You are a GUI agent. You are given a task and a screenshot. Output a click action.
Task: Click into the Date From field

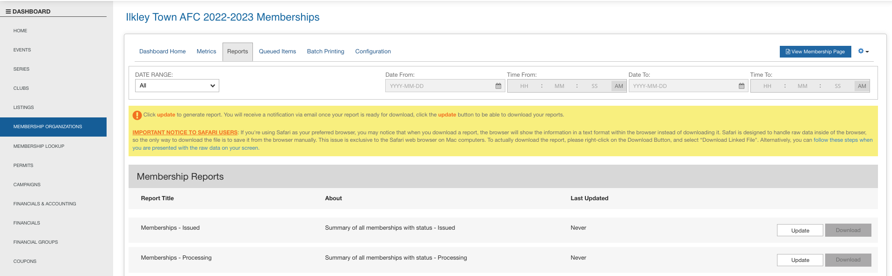pos(439,86)
